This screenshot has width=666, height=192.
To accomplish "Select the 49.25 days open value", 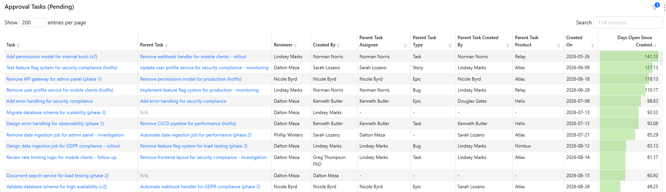I will point(652,187).
